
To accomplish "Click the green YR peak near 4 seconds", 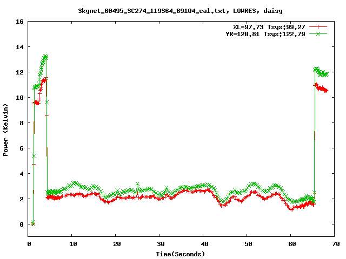I will click(x=46, y=56).
